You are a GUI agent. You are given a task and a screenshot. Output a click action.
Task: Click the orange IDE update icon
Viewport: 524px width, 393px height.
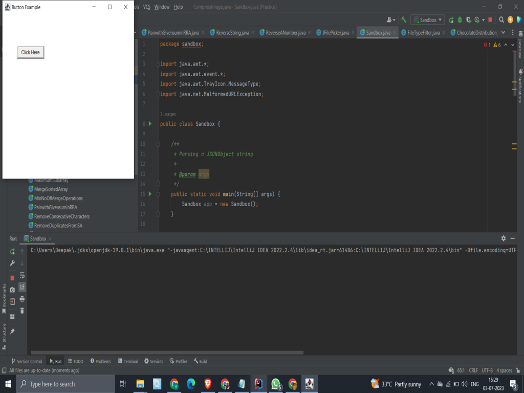click(x=510, y=20)
